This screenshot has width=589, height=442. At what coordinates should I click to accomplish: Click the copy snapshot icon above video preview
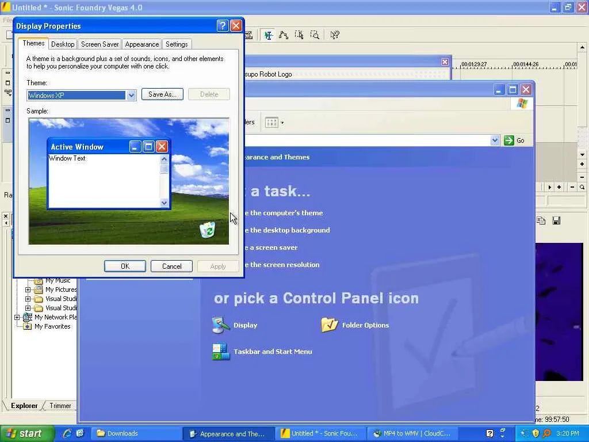click(x=541, y=220)
